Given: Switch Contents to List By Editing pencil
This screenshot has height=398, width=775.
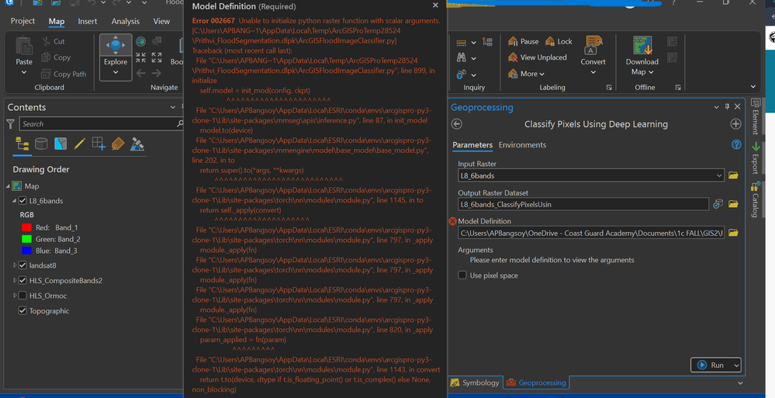Looking at the screenshot, I should point(80,144).
